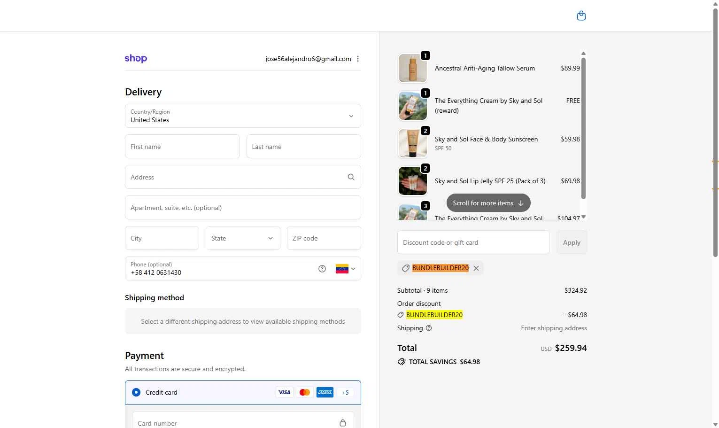Click the City field
Image resolution: width=719 pixels, height=428 pixels.
click(162, 238)
